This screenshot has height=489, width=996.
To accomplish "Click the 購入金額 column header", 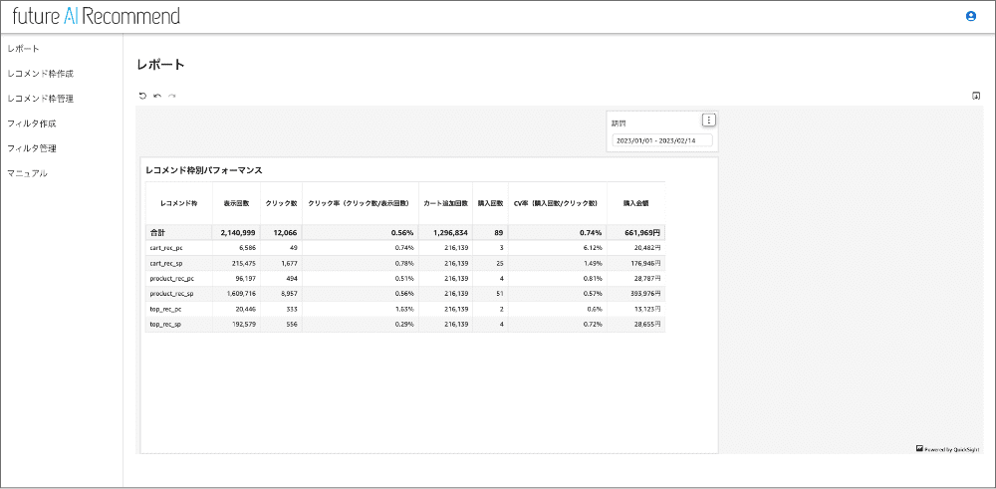I will click(635, 203).
